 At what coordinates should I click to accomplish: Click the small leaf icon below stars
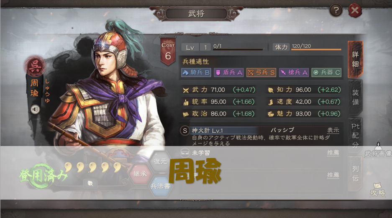(90, 184)
